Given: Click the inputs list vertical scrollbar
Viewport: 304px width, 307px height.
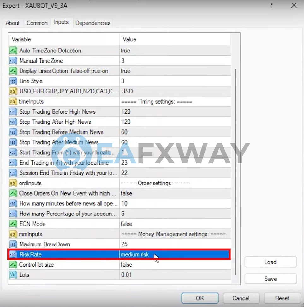Looking at the screenshot, I should (235, 172).
